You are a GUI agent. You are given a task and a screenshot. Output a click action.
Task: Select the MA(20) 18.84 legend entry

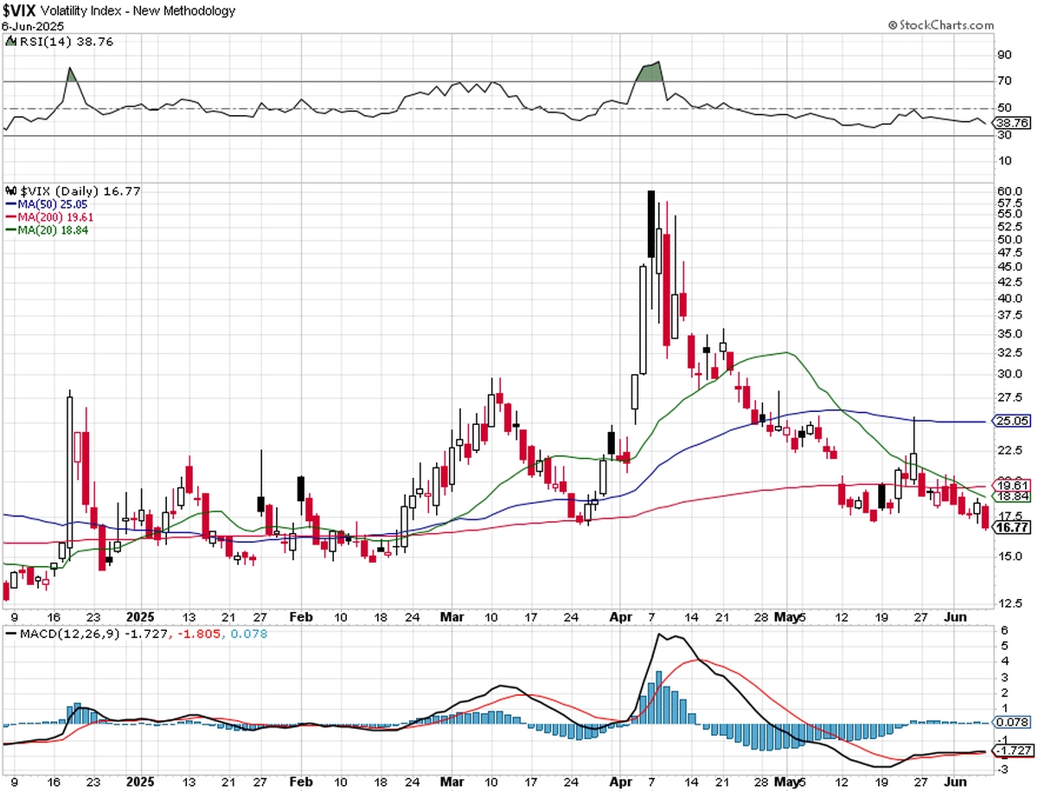click(x=47, y=230)
